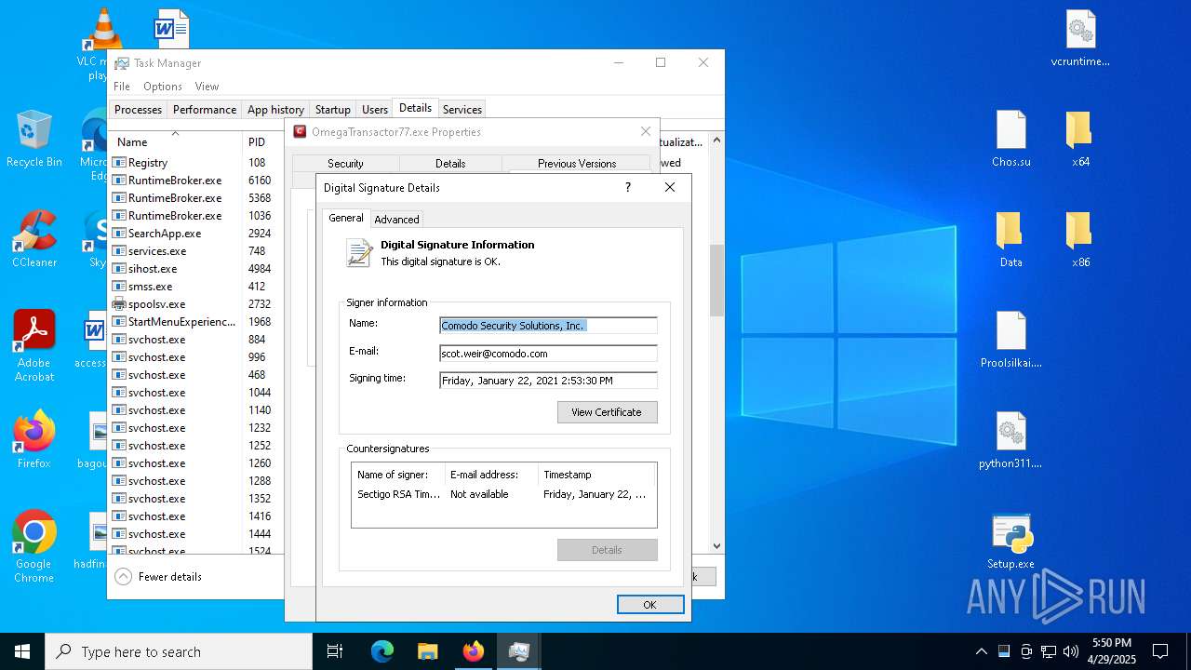
Task: Launch Microsoft Edge from the taskbar
Action: (x=382, y=651)
